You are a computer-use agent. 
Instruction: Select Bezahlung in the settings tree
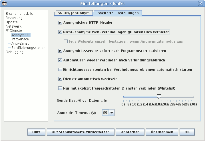14,18
